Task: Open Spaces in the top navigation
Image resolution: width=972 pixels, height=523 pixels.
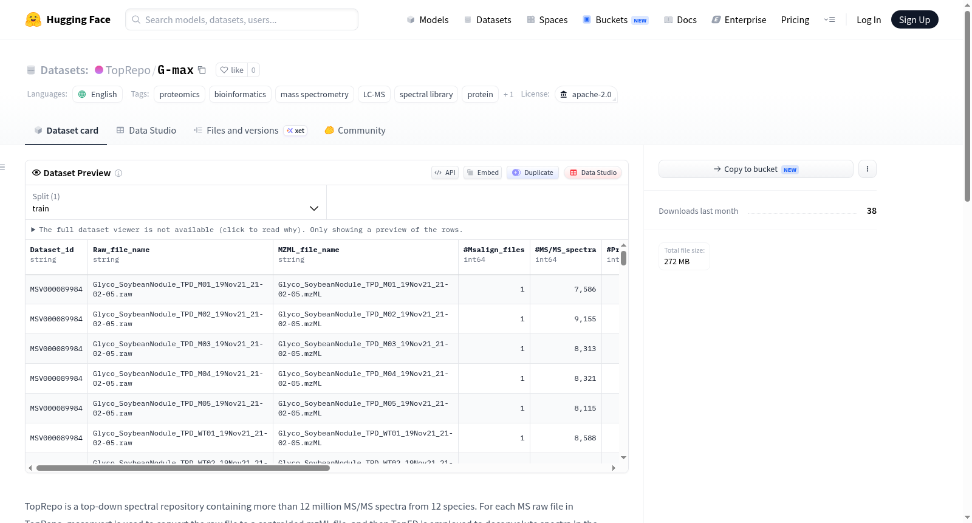Action: pos(547,19)
